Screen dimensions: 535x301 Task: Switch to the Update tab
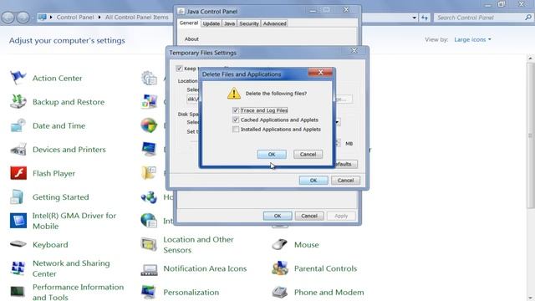[211, 23]
